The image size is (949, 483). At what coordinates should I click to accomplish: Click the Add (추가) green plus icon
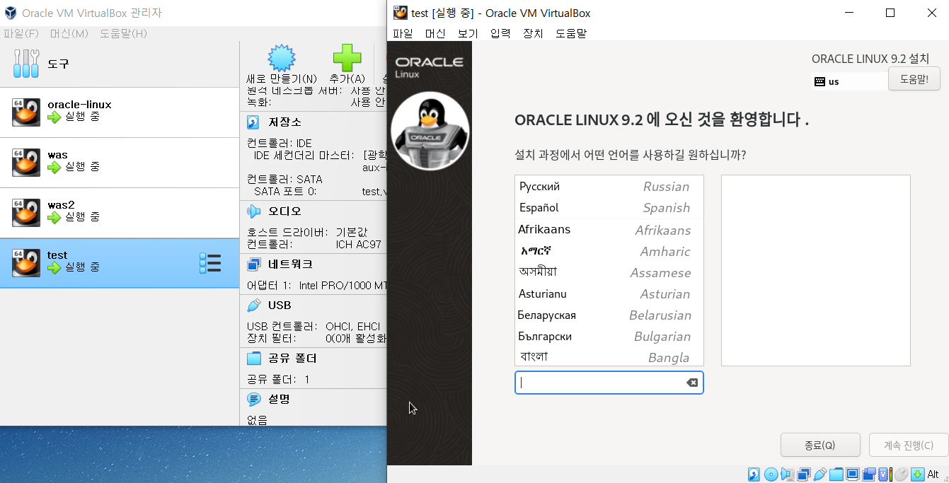(347, 58)
